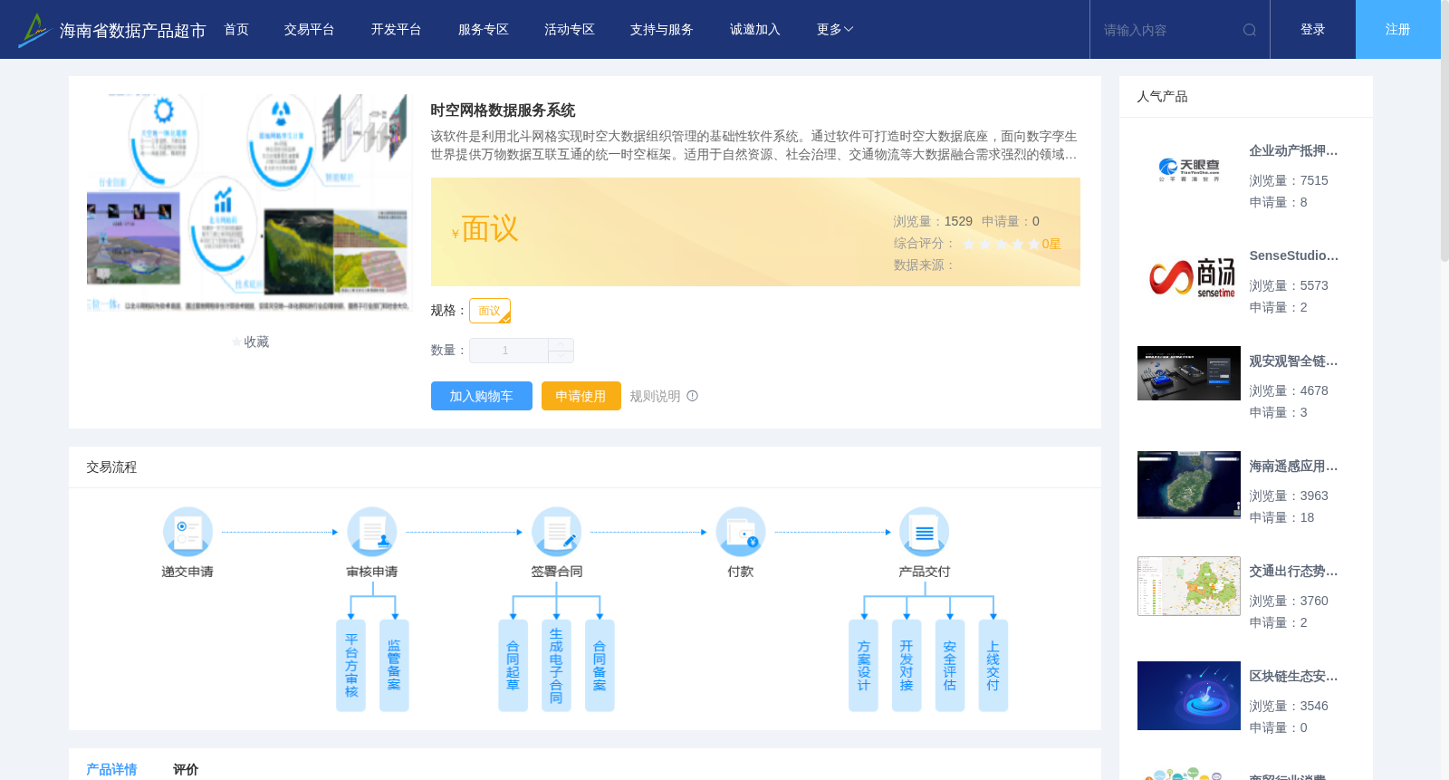Click the 合同备案 flow box
This screenshot has width=1449, height=780.
point(600,666)
